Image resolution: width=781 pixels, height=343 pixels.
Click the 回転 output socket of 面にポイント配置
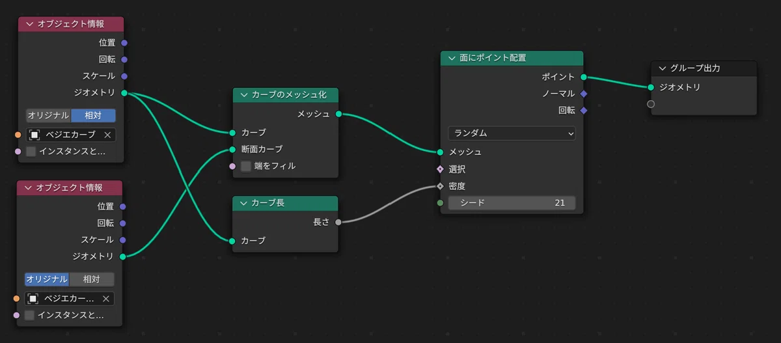(x=583, y=111)
